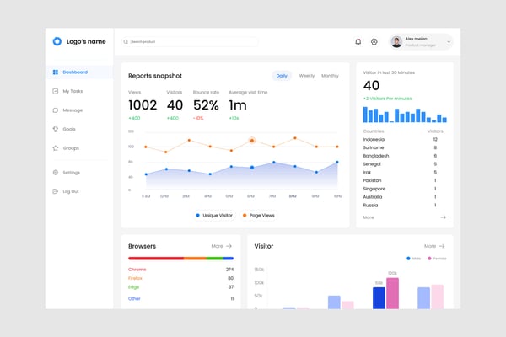Toggle the Unique Visitor legend item
Screen dimensions: 506x337
click(x=214, y=215)
